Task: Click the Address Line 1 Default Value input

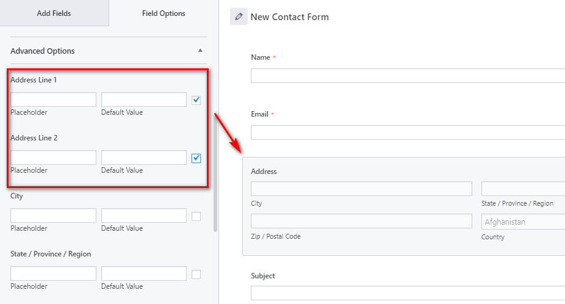Action: click(x=143, y=100)
